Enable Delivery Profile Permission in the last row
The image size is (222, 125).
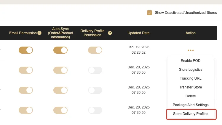click(x=95, y=110)
